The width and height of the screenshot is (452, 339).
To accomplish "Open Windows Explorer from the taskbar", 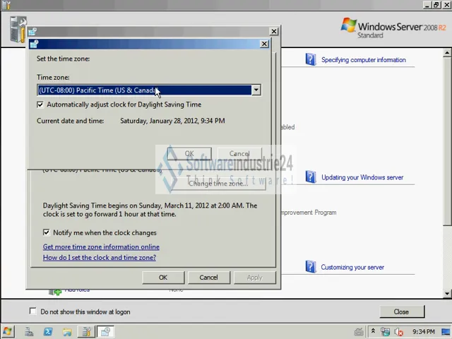I will pyautogui.click(x=67, y=331).
